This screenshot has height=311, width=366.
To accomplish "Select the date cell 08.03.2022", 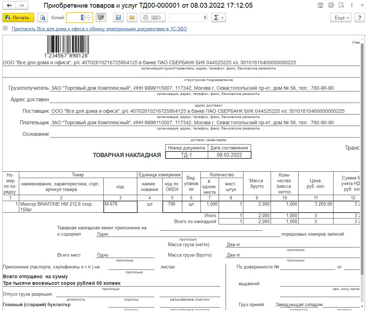I will (229, 155).
